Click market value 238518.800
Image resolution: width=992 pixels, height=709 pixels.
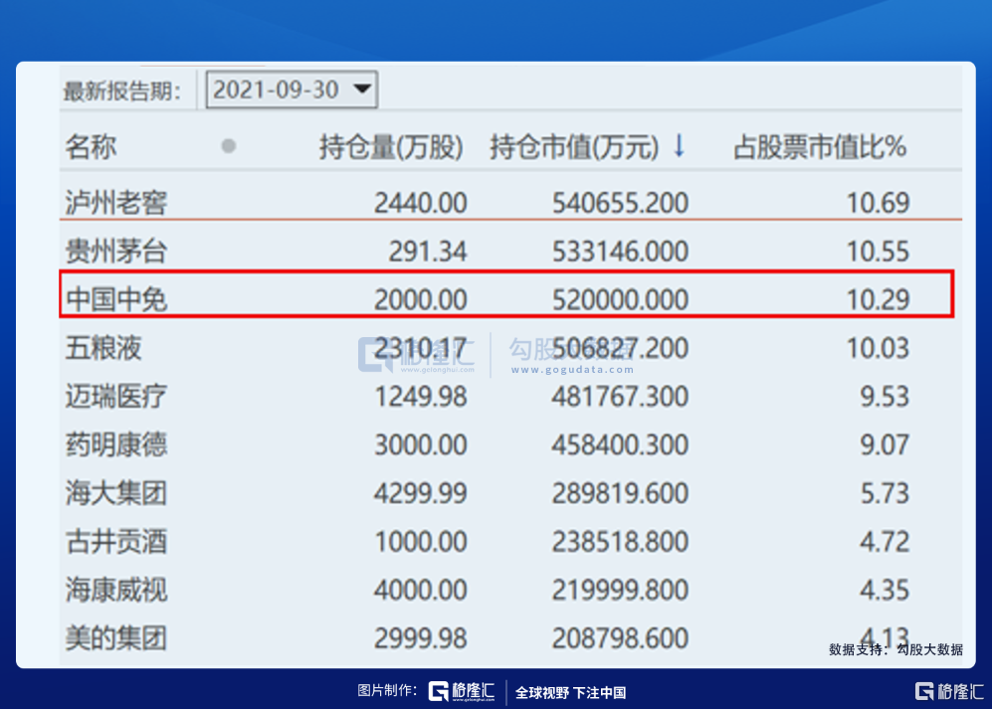point(620,541)
